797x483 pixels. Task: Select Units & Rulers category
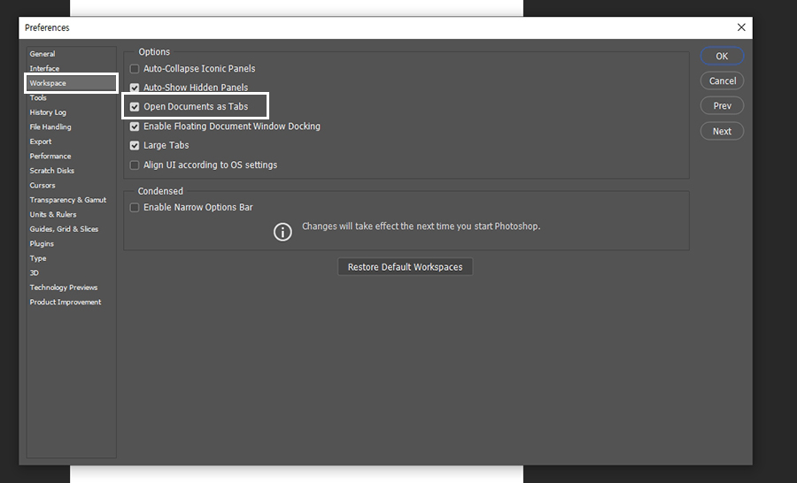pyautogui.click(x=53, y=214)
